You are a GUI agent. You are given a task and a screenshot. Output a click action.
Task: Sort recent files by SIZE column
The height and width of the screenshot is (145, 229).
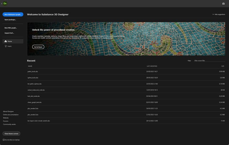pos(223,66)
